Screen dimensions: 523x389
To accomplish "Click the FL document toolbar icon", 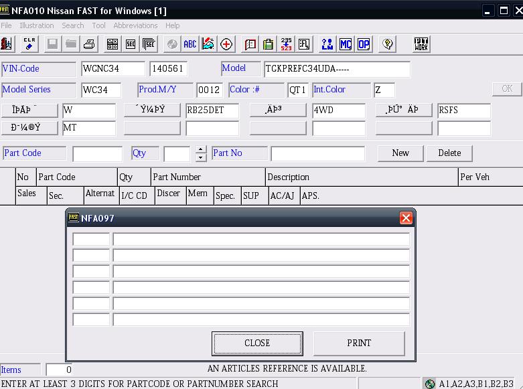I will (304, 44).
